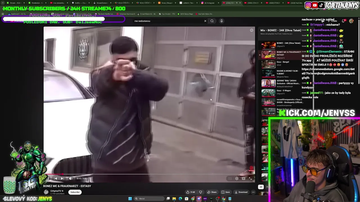This screenshot has height=202, width=360.
Task: Mute the video volume
Action: 71,178
